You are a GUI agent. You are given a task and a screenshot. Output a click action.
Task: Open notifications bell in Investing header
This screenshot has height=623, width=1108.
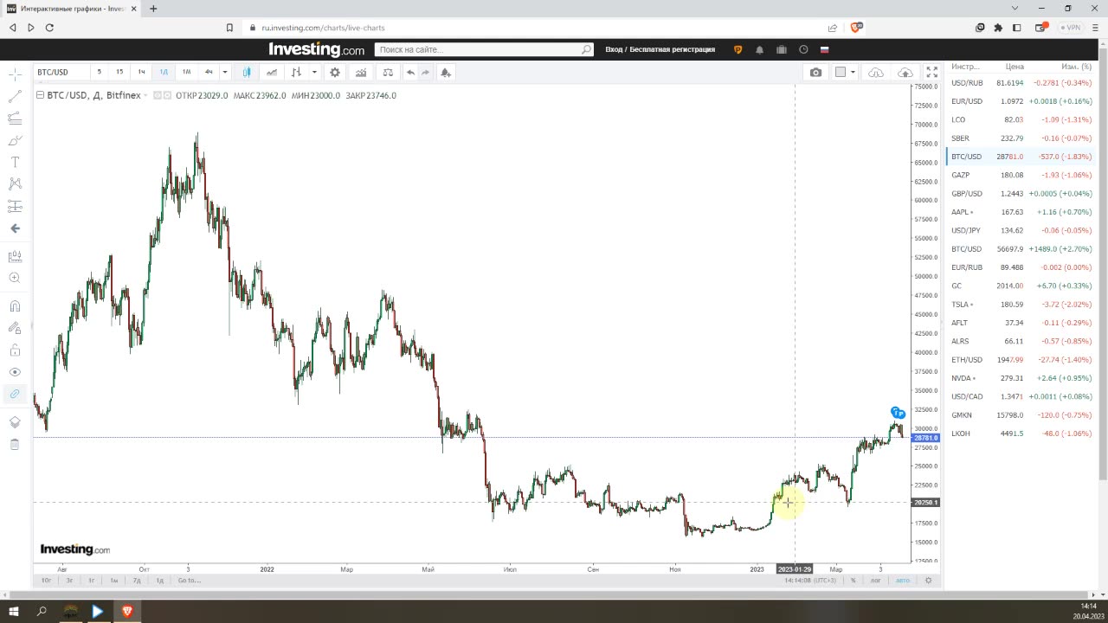click(x=760, y=50)
